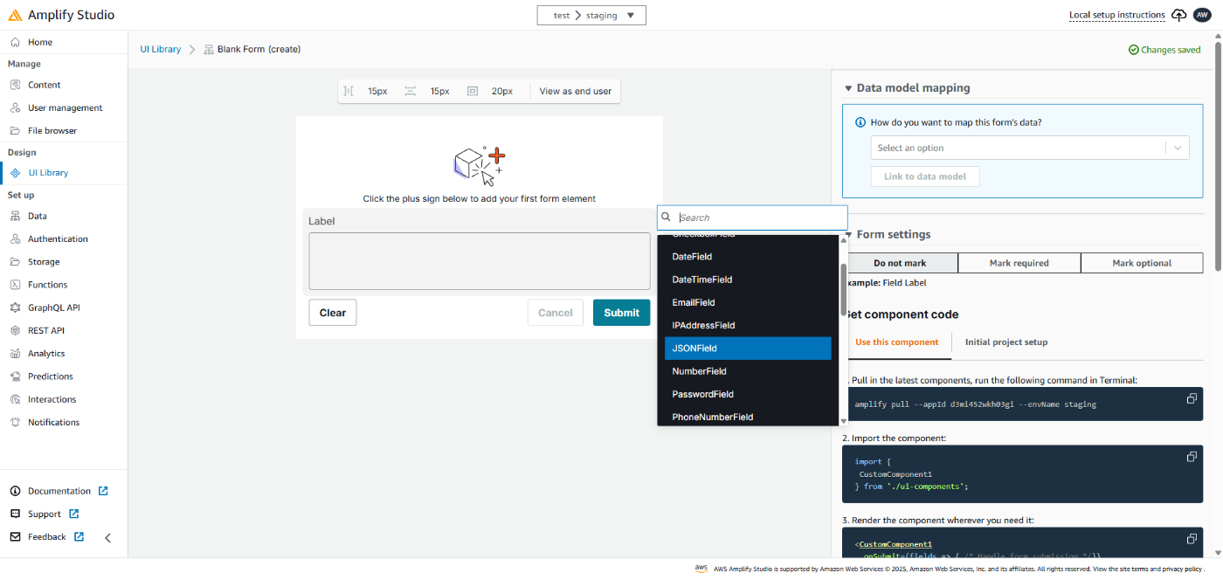Open Local setup instructions link
This screenshot has height=580, width=1223.
pyautogui.click(x=1116, y=15)
